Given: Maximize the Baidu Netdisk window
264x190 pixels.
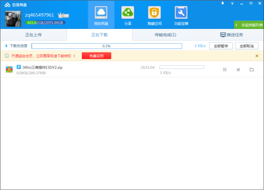Looking at the screenshot, I should pos(251,3).
